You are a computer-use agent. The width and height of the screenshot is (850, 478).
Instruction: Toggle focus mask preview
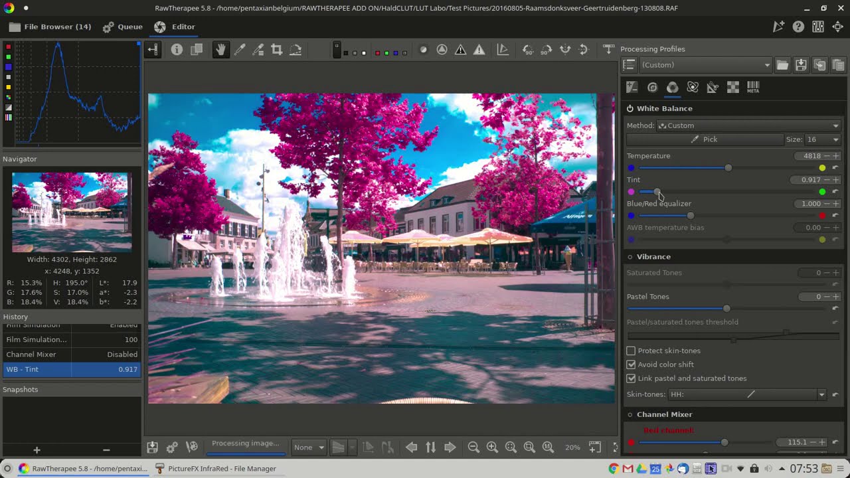pyautogui.click(x=442, y=50)
